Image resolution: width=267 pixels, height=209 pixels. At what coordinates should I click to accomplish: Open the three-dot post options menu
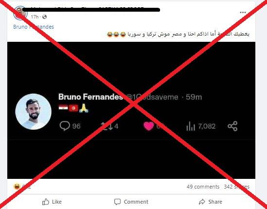coord(243,13)
